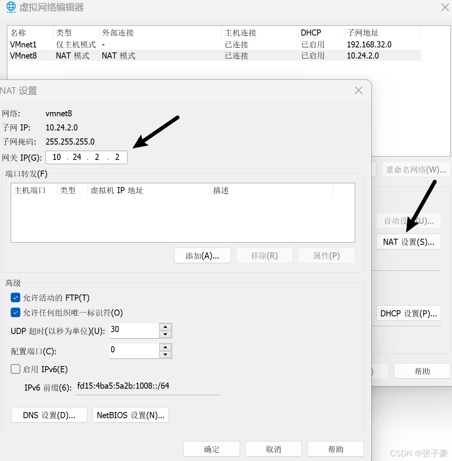Open DHCP 设置(P)... in network editor

click(x=409, y=313)
